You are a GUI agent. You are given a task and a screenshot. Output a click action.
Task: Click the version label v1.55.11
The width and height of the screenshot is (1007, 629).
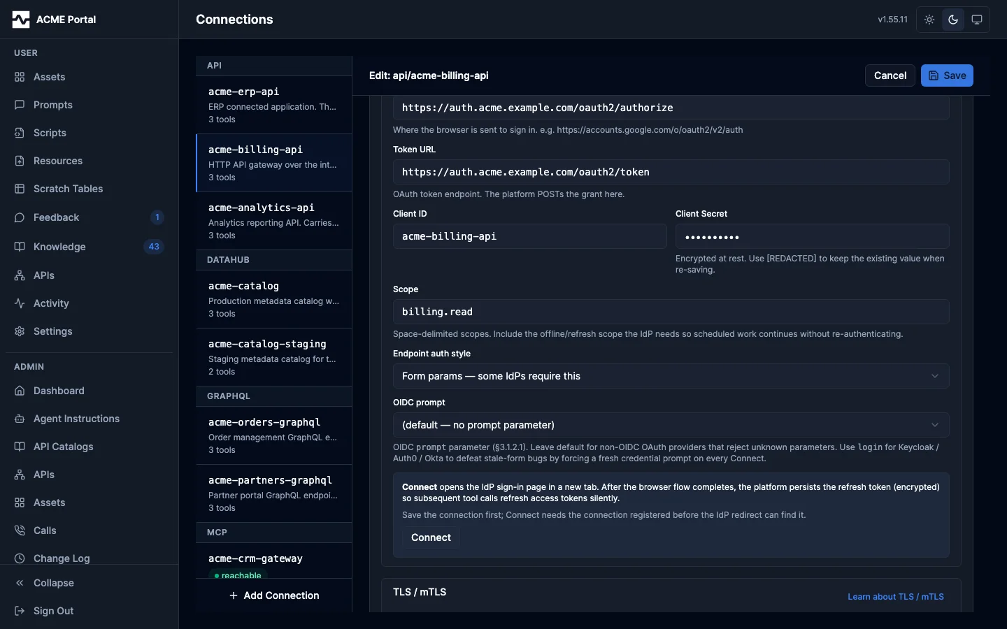click(x=893, y=20)
